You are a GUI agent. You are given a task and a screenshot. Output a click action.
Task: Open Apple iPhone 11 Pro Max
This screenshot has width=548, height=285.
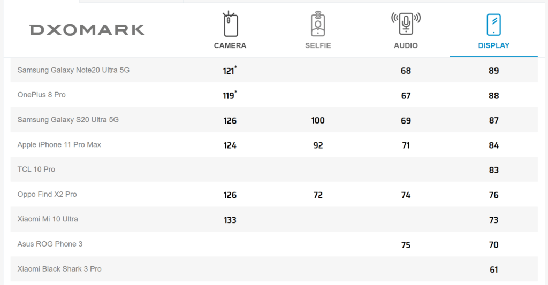59,144
